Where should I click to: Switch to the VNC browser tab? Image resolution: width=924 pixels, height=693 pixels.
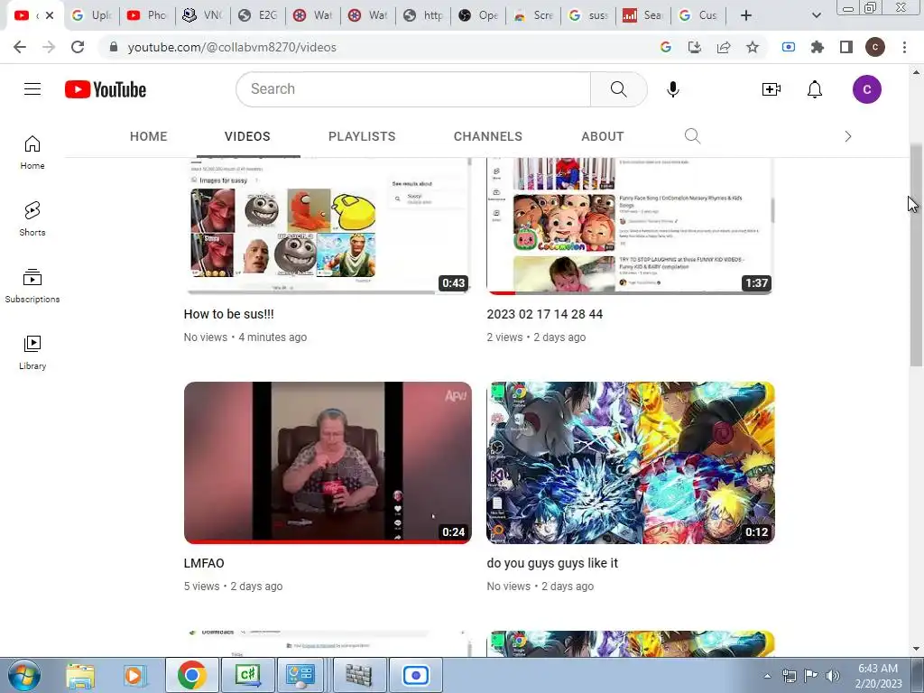204,15
